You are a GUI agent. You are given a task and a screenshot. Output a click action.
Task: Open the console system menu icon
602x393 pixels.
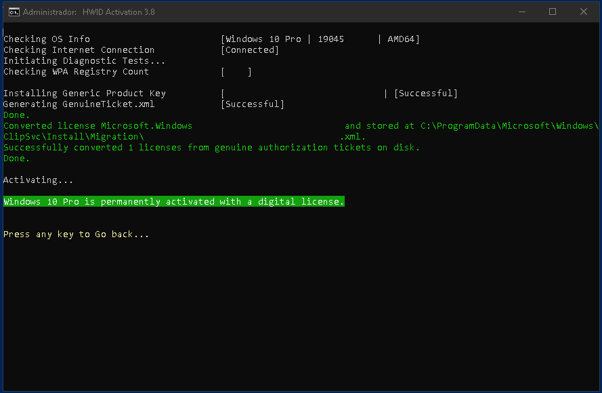[14, 12]
